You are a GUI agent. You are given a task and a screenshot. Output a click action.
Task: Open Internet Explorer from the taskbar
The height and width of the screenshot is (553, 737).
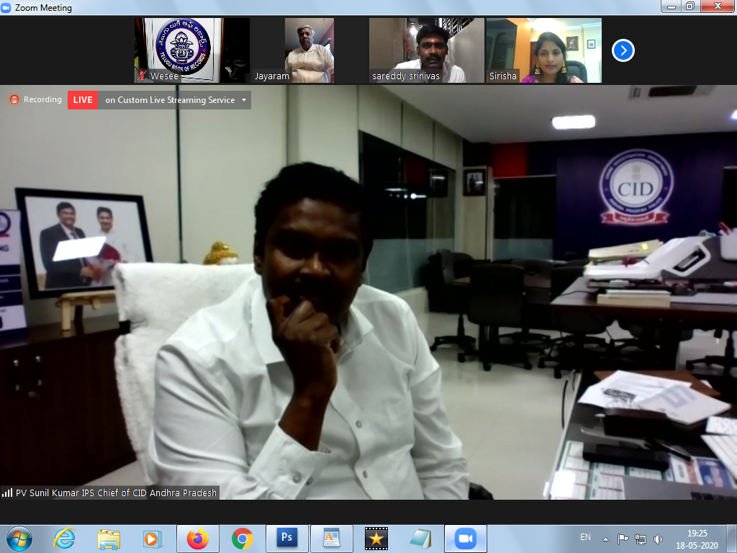[x=64, y=538]
